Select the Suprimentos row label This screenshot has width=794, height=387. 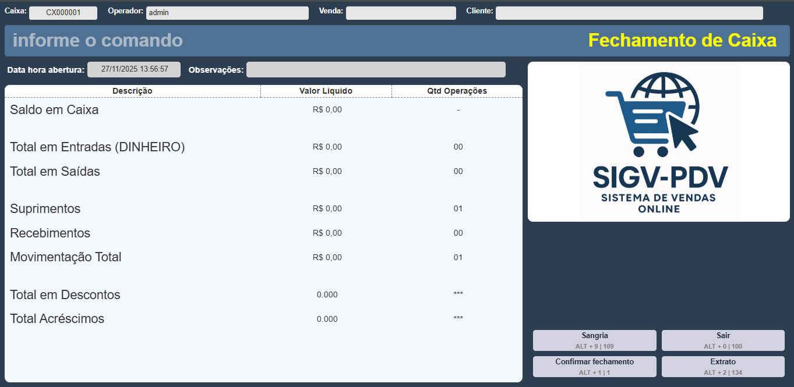click(45, 209)
